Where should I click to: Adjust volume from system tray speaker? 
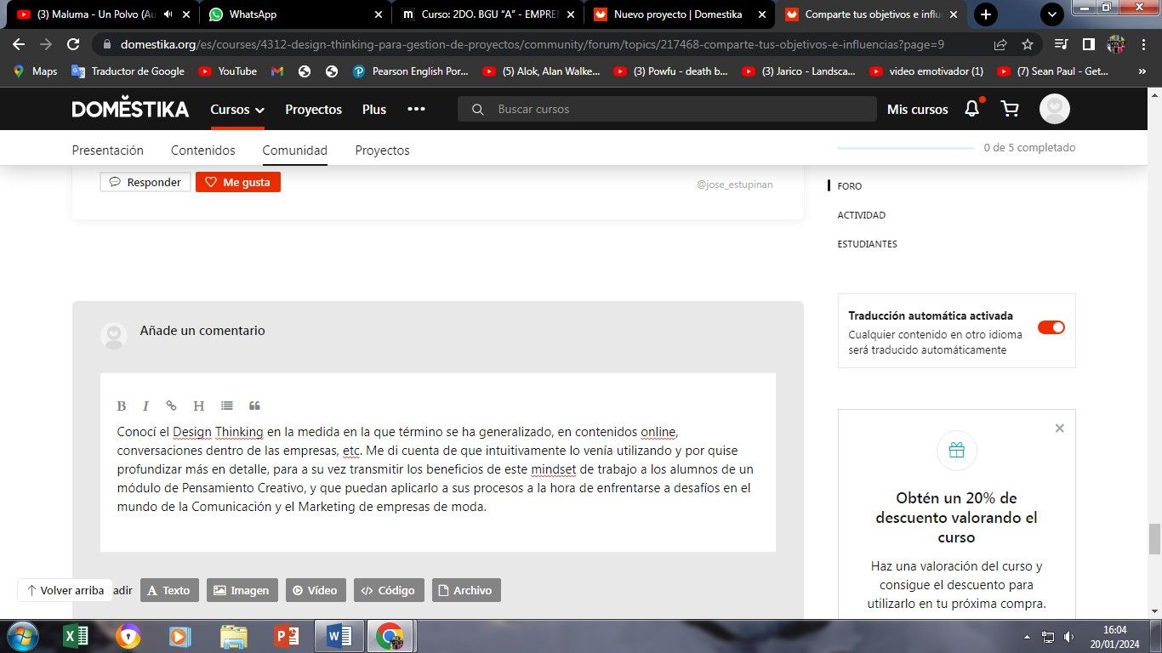tap(1069, 637)
